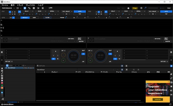Open the FX panel icon
The height and width of the screenshot is (106, 173).
pos(25,8)
